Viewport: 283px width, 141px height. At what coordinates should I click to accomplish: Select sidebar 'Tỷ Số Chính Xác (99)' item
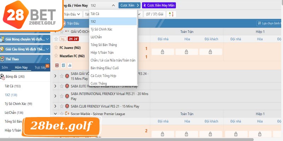(18, 104)
